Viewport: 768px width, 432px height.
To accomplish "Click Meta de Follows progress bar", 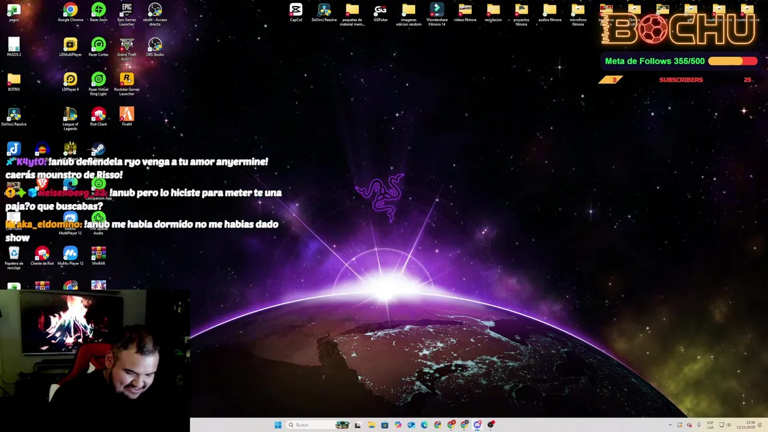I will tap(733, 61).
